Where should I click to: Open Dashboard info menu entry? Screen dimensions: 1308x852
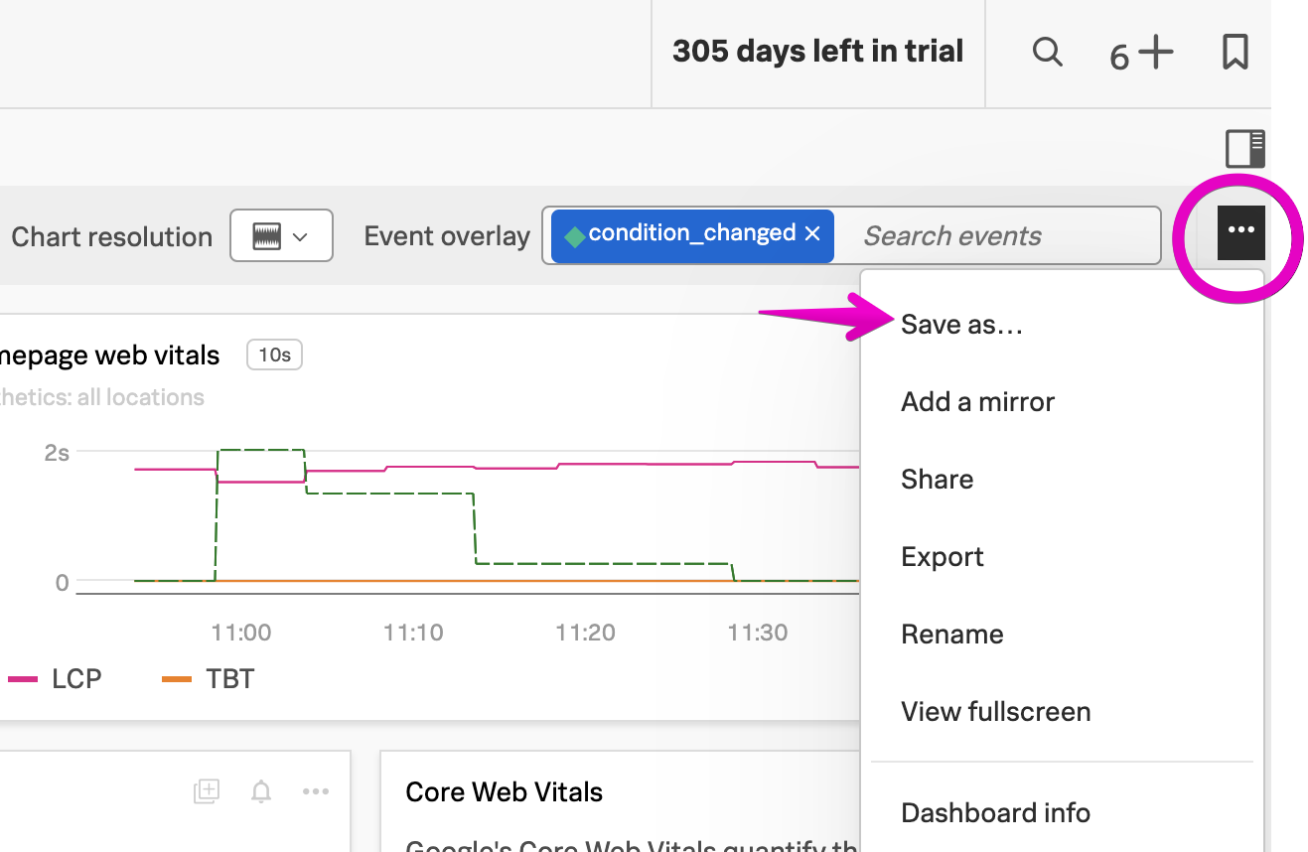coord(995,813)
